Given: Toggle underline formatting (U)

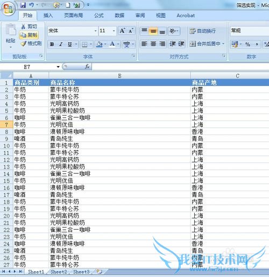Looking at the screenshot, I should click(69, 44).
